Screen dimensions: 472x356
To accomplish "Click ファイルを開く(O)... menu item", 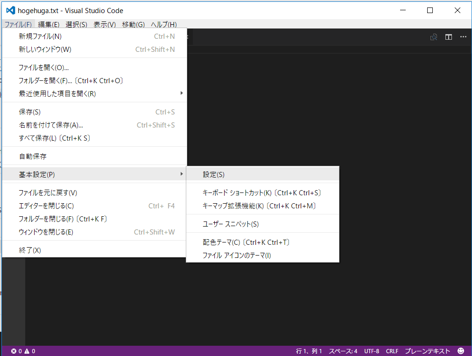I will (x=94, y=67).
